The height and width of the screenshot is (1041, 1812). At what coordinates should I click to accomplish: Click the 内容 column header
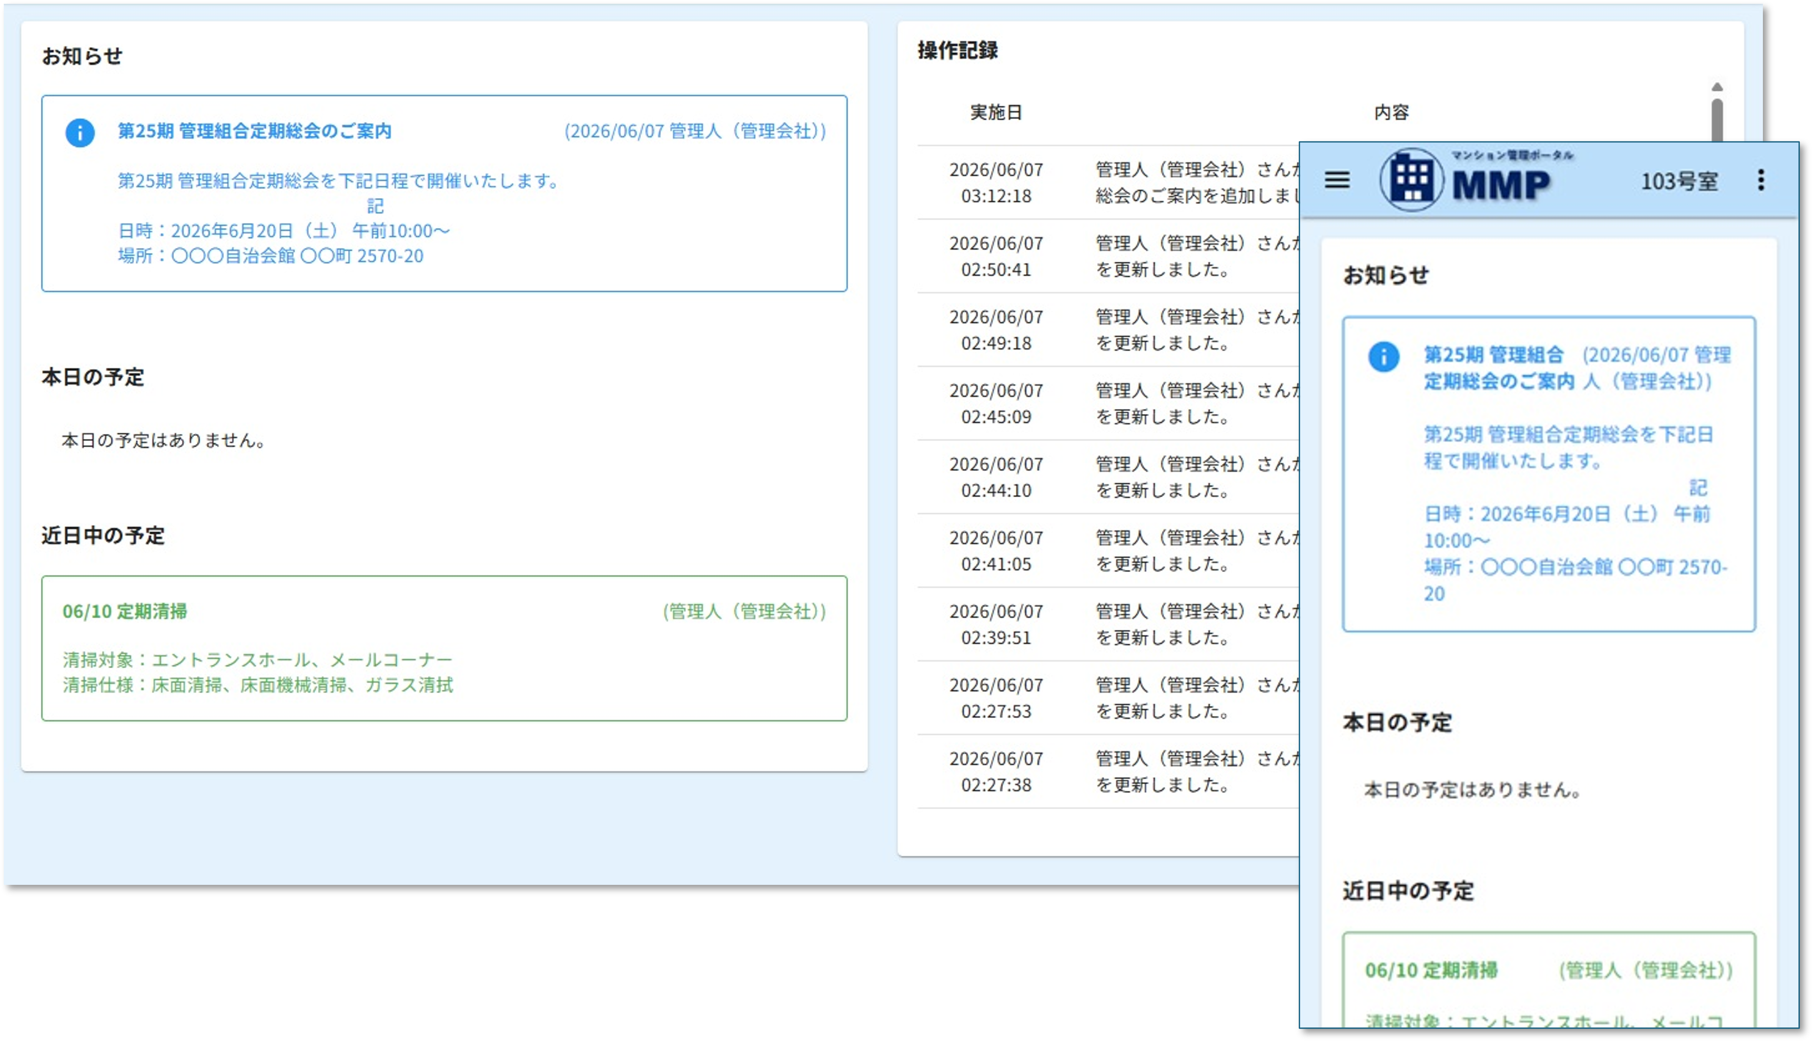[x=1391, y=112]
